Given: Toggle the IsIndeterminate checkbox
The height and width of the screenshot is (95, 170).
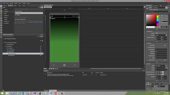Looking at the screenshot, I should point(156,47).
